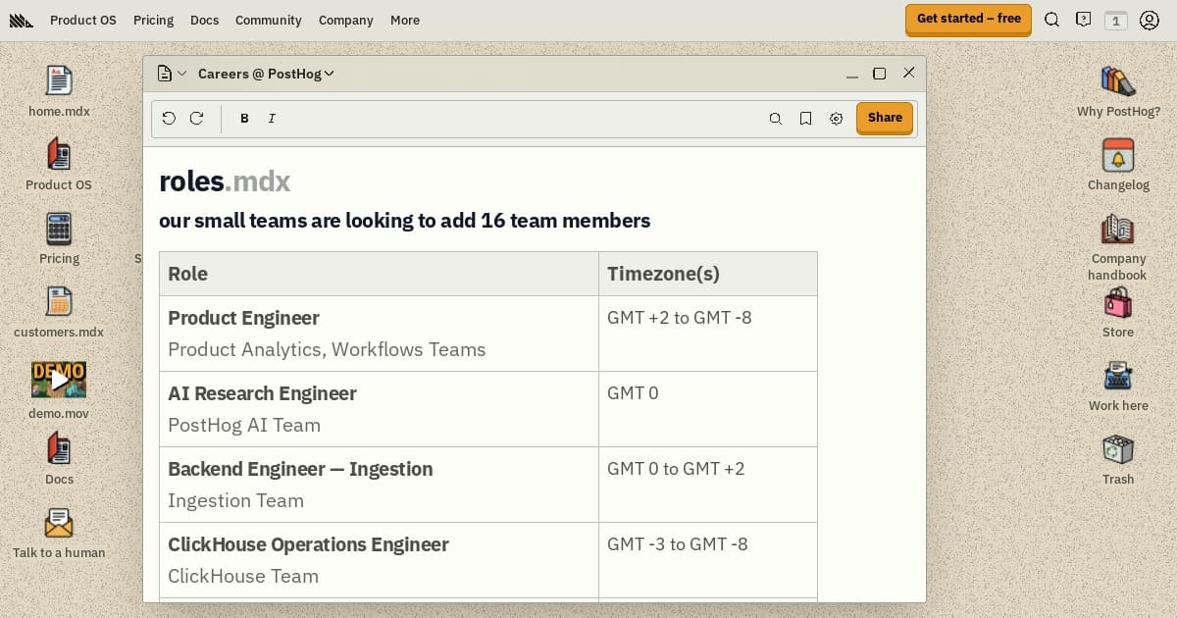1177x618 pixels.
Task: Click Product Analytics, Workflows Teams text
Action: (x=327, y=349)
